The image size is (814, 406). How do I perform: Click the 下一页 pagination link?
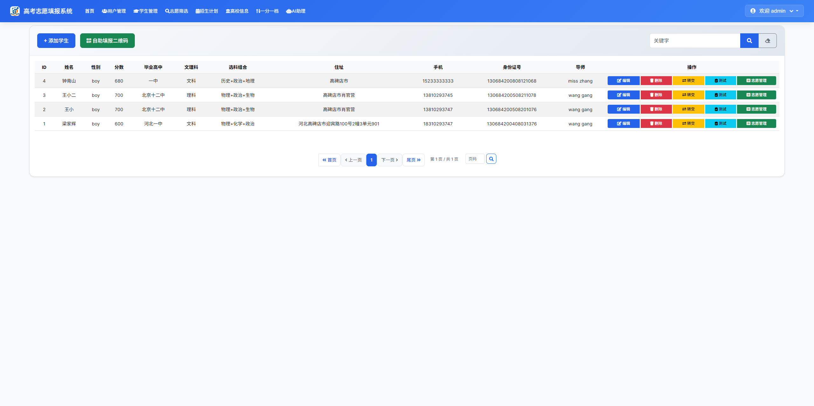click(x=390, y=160)
